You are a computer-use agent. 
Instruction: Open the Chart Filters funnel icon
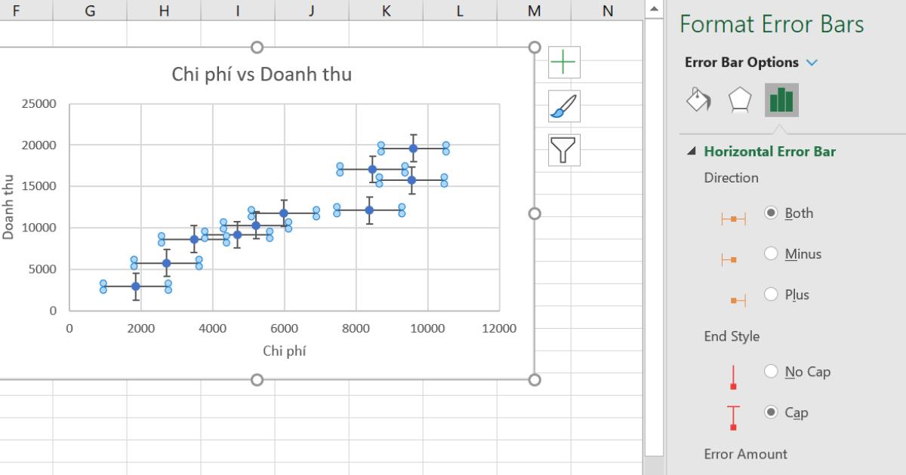(562, 150)
